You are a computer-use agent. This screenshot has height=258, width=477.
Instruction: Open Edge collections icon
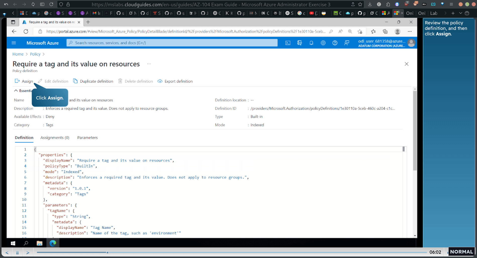(385, 31)
